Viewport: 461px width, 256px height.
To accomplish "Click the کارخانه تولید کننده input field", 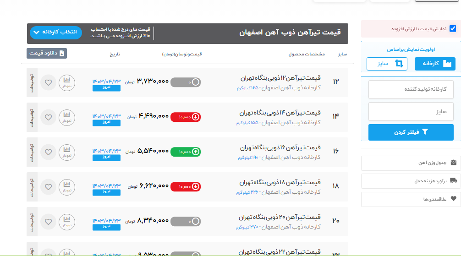I will coord(411,89).
